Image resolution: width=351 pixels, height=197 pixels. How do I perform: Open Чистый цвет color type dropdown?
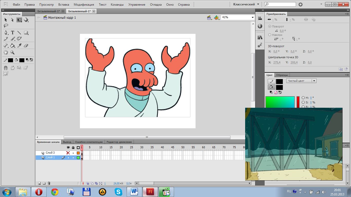301,81
